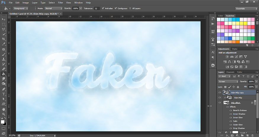This screenshot has width=259, height=137.
Task: Select the Move tool
Action: click(4, 19)
